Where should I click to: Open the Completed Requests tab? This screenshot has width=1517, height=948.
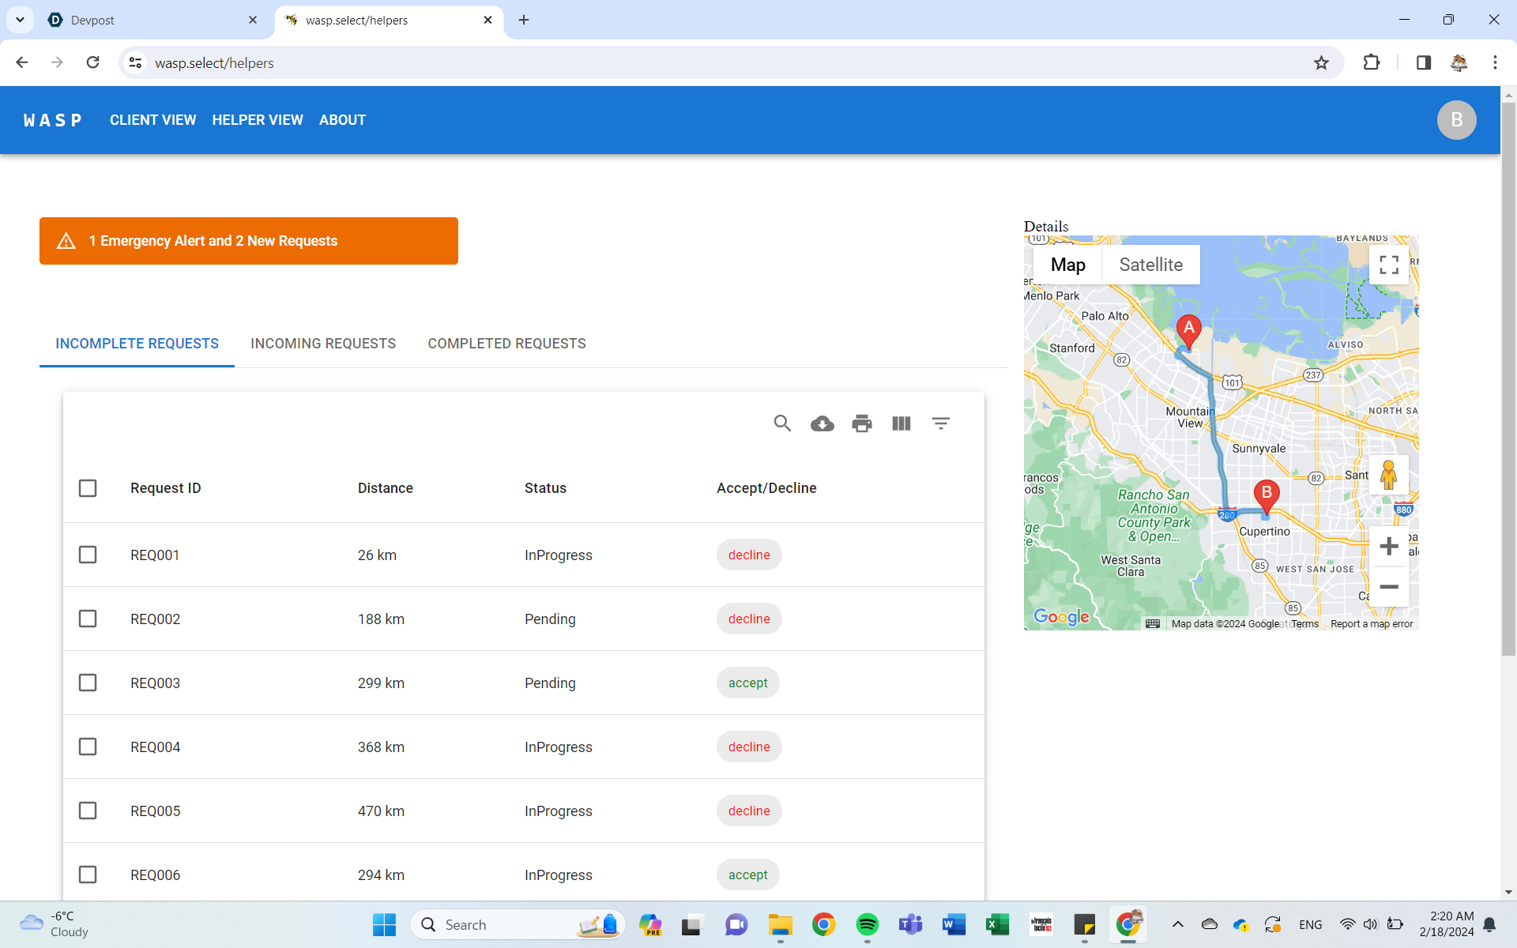pyautogui.click(x=506, y=344)
